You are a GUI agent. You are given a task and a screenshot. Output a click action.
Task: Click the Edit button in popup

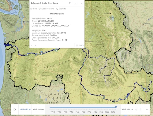point(34,9)
